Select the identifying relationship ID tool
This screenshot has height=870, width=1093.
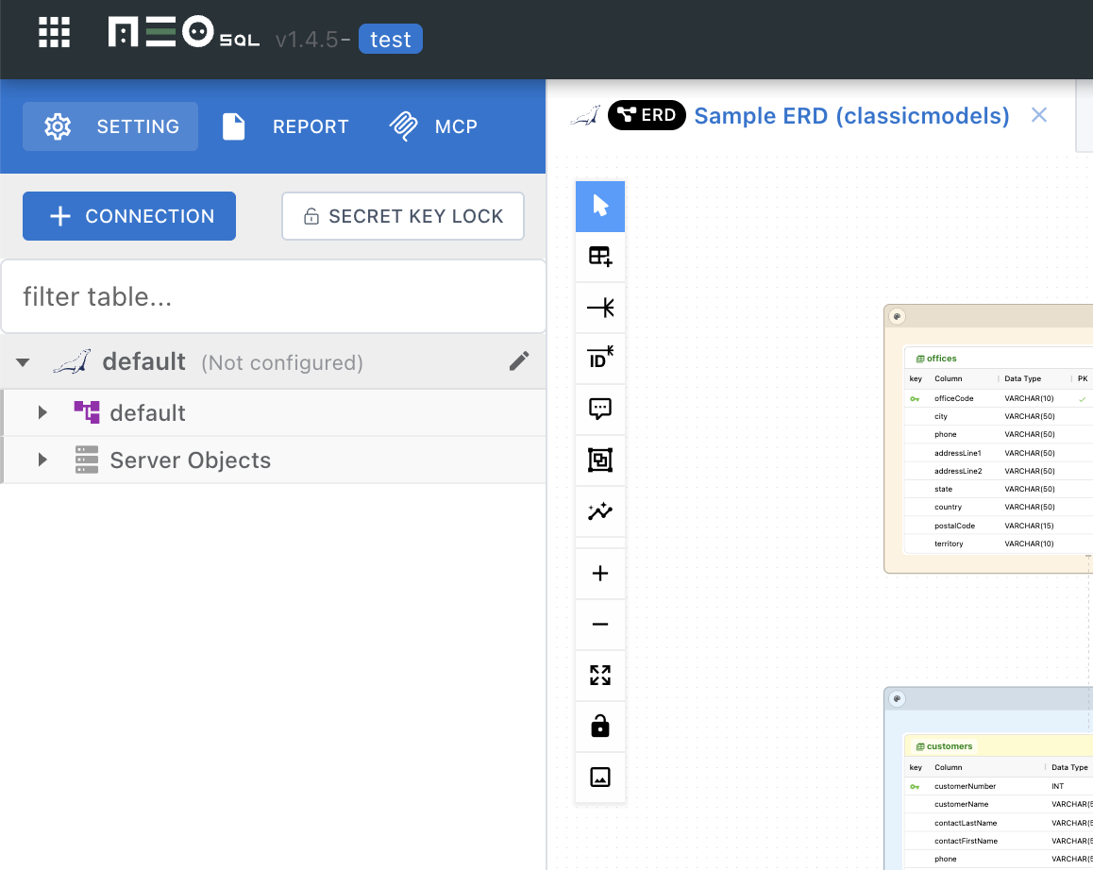click(x=600, y=358)
